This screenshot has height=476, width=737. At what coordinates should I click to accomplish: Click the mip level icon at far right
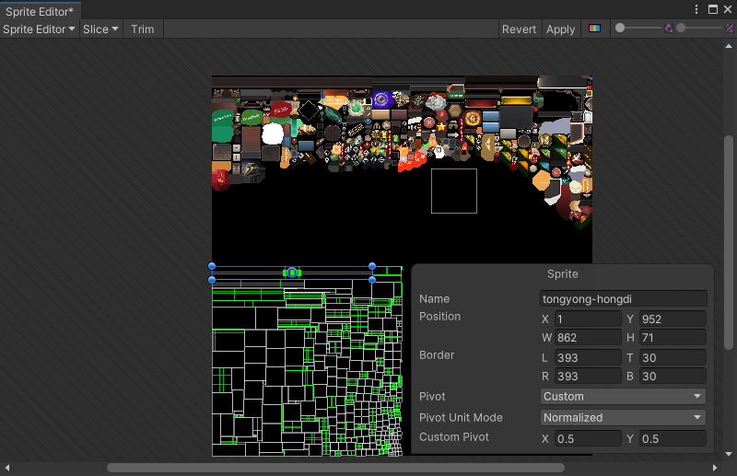728,29
